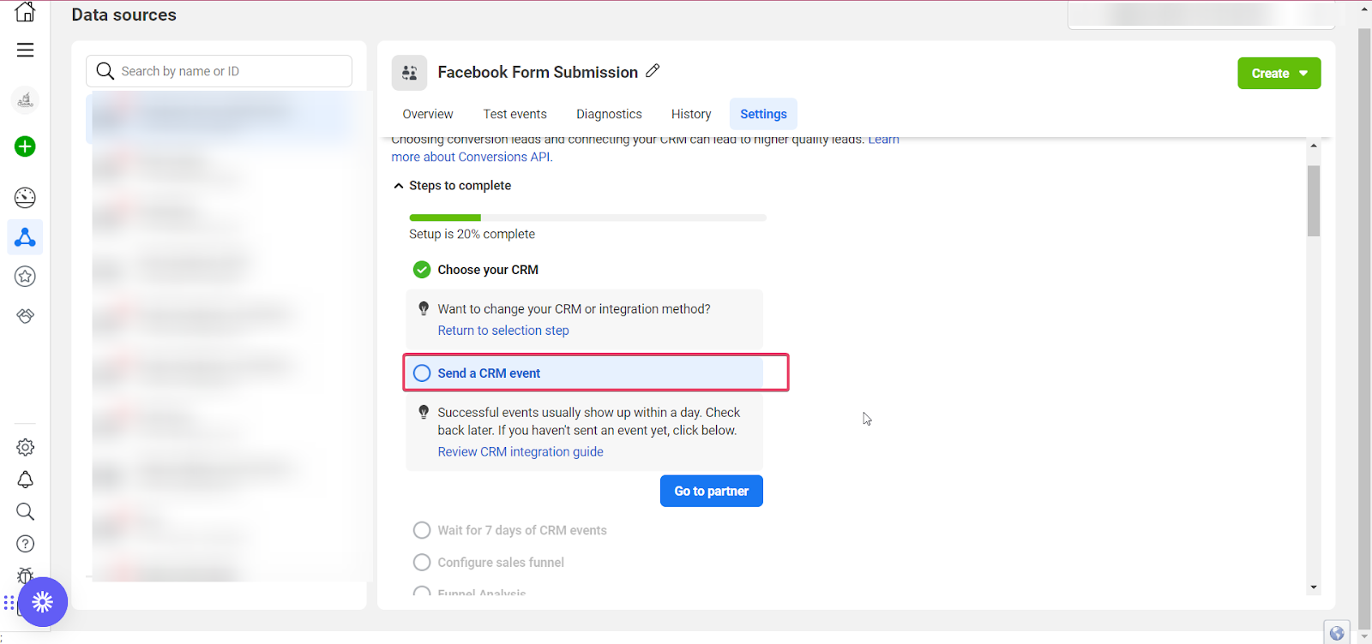Click the lightbulb beside Successful events tip
The width and height of the screenshot is (1372, 644).
tap(423, 412)
